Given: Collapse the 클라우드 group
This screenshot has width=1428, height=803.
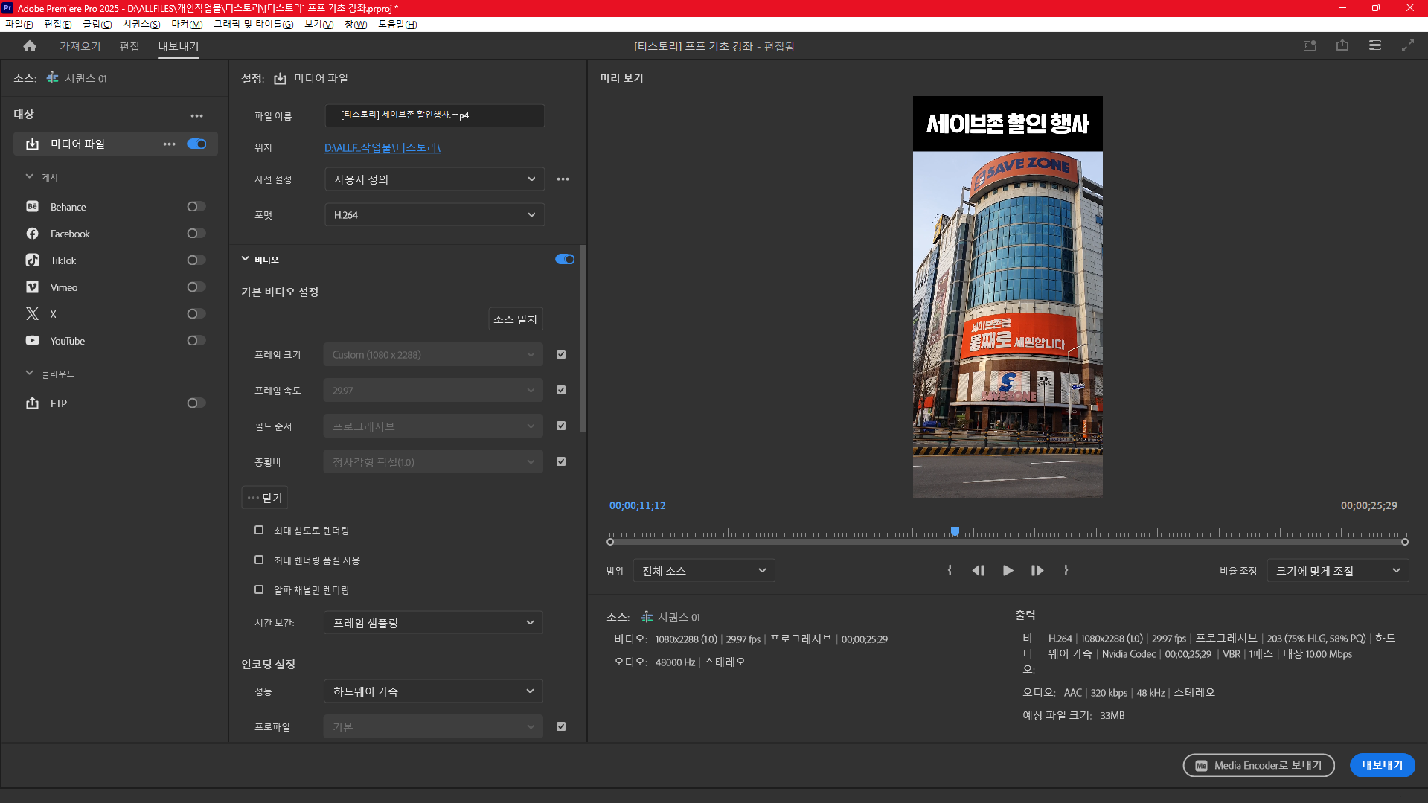Looking at the screenshot, I should (x=30, y=374).
